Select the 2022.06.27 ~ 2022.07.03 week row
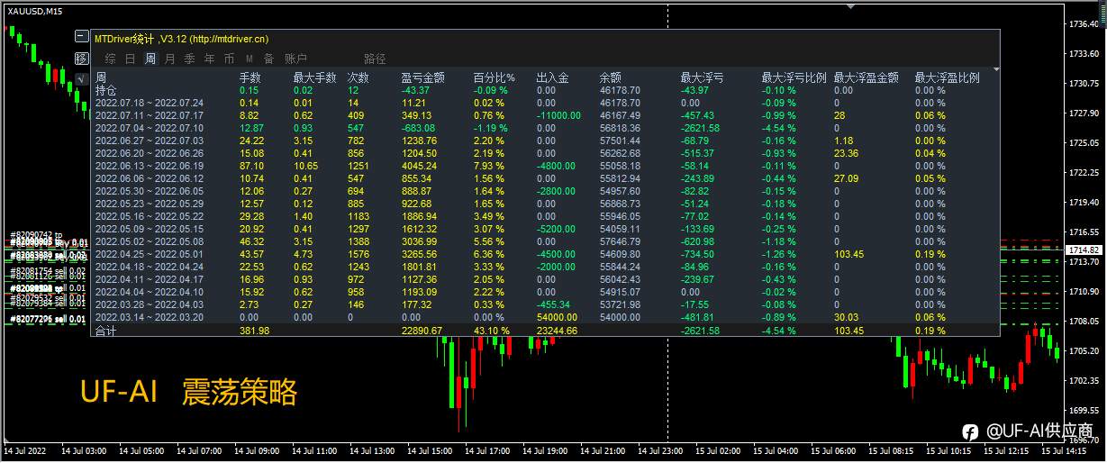1107x463 pixels. click(x=150, y=141)
